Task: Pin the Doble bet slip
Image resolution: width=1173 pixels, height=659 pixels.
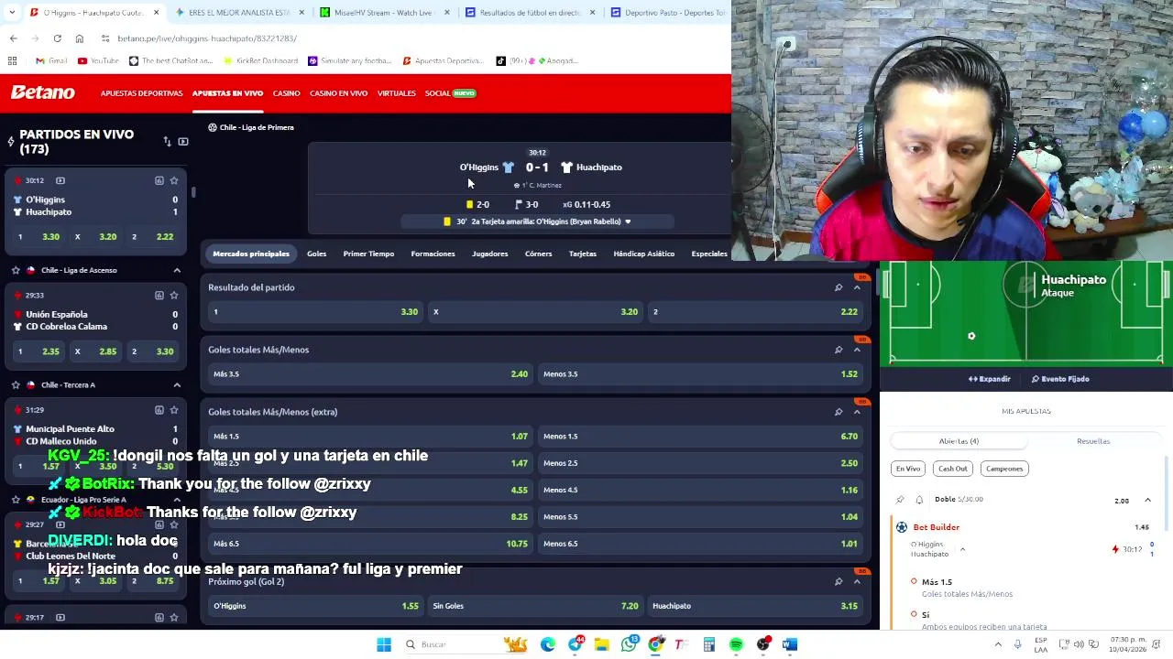Action: click(x=900, y=500)
